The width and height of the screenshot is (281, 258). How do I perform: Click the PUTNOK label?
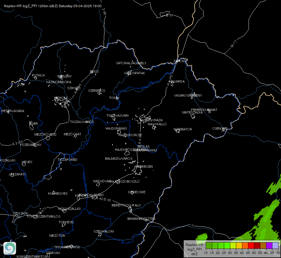pos(38,75)
